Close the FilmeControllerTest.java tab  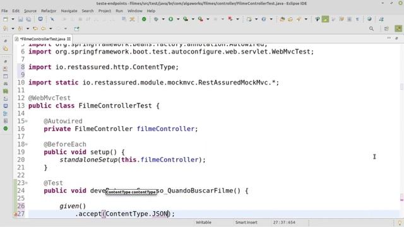(x=69, y=39)
